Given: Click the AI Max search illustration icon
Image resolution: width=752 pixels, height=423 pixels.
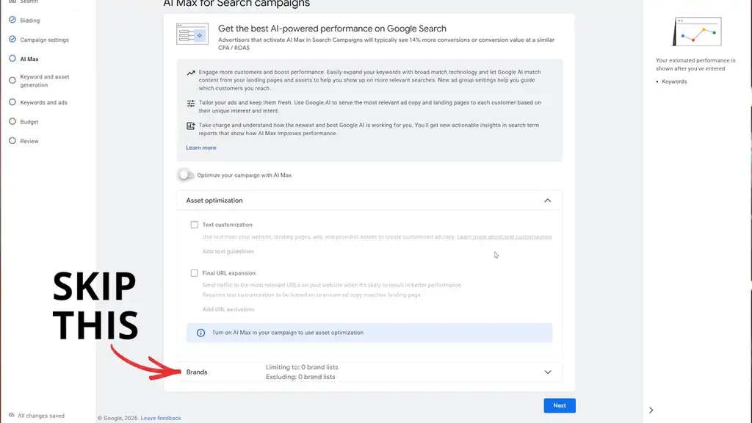Looking at the screenshot, I should pyautogui.click(x=192, y=34).
